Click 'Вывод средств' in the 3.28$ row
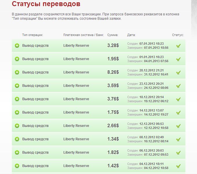Viewport: 197px width, 174px height. [35, 46]
